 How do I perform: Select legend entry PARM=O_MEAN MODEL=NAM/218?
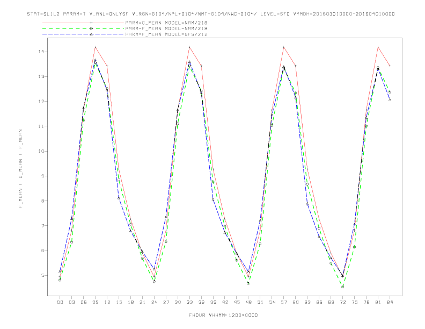[166, 23]
